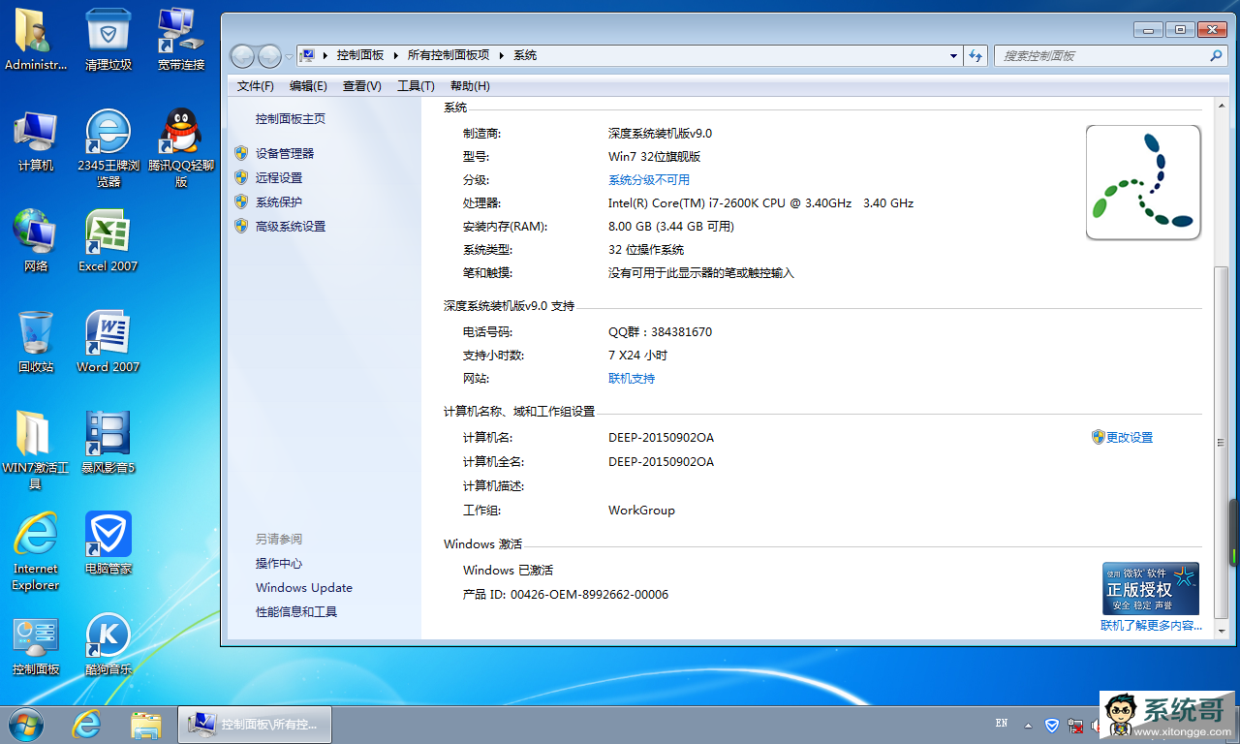Open 高级系统设置 in the left pane
1240x744 pixels.
(291, 226)
